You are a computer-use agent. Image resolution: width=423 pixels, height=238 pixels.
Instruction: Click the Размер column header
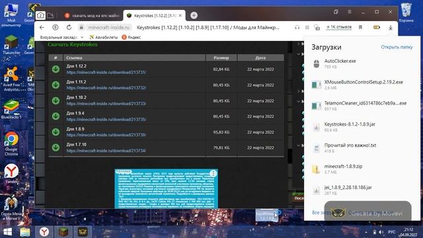pyautogui.click(x=221, y=58)
